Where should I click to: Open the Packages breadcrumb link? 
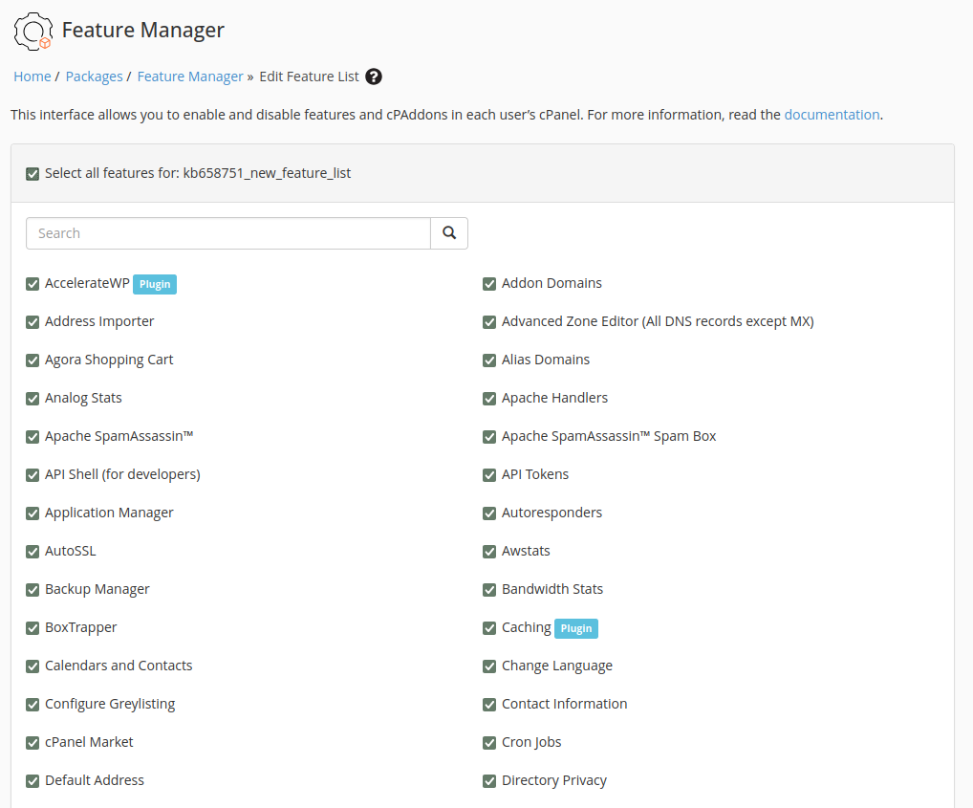click(x=94, y=76)
